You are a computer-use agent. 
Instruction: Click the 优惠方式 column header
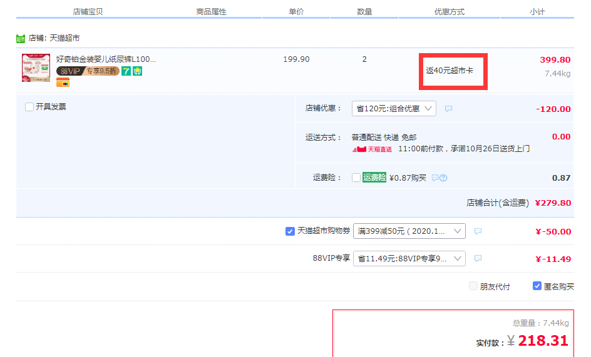450,12
